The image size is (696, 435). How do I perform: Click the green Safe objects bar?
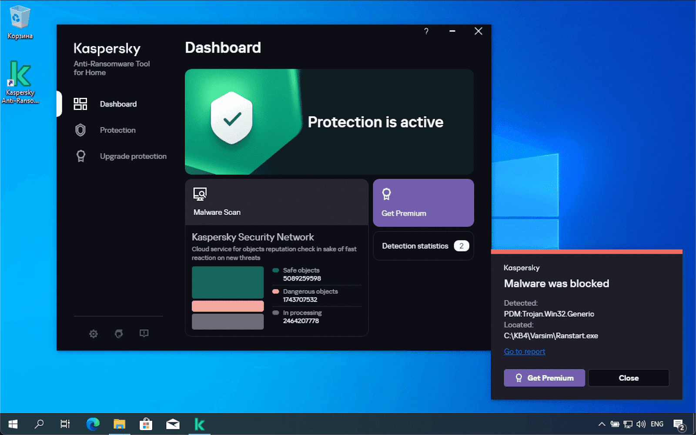tap(228, 282)
